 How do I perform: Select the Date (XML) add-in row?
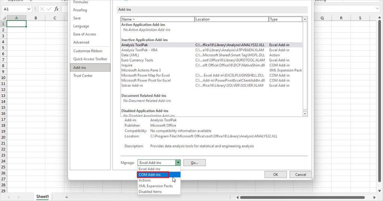(x=212, y=55)
